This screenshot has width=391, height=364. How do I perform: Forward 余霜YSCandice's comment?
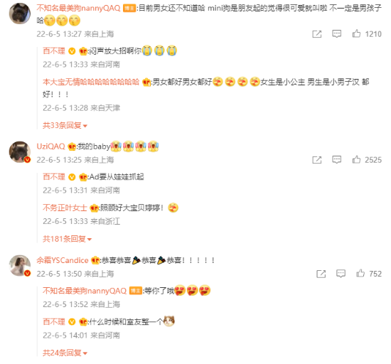coord(321,274)
